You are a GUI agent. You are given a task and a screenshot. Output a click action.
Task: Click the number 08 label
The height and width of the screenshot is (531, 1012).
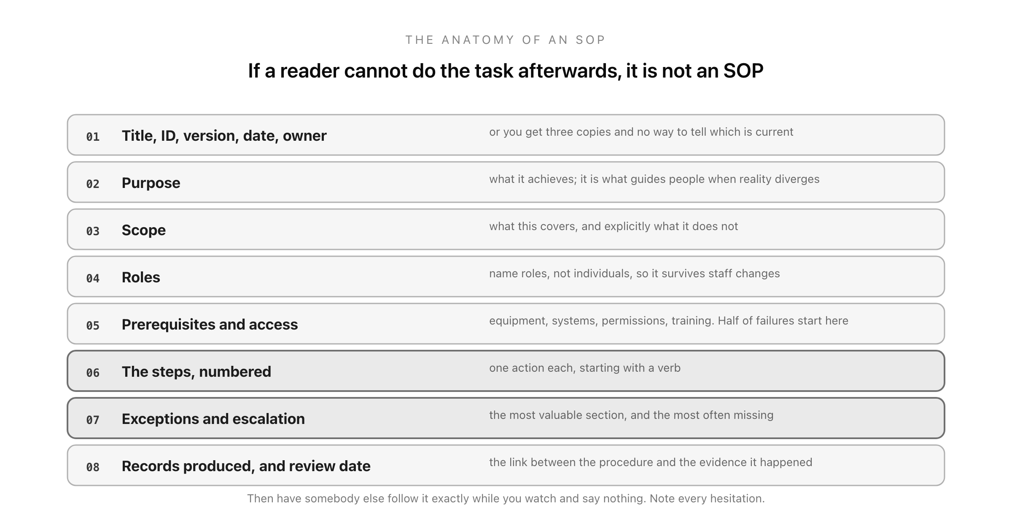[x=93, y=467]
